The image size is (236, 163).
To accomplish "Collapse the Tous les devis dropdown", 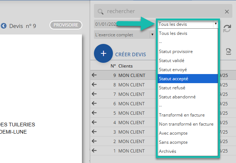I will pyautogui.click(x=216, y=24).
